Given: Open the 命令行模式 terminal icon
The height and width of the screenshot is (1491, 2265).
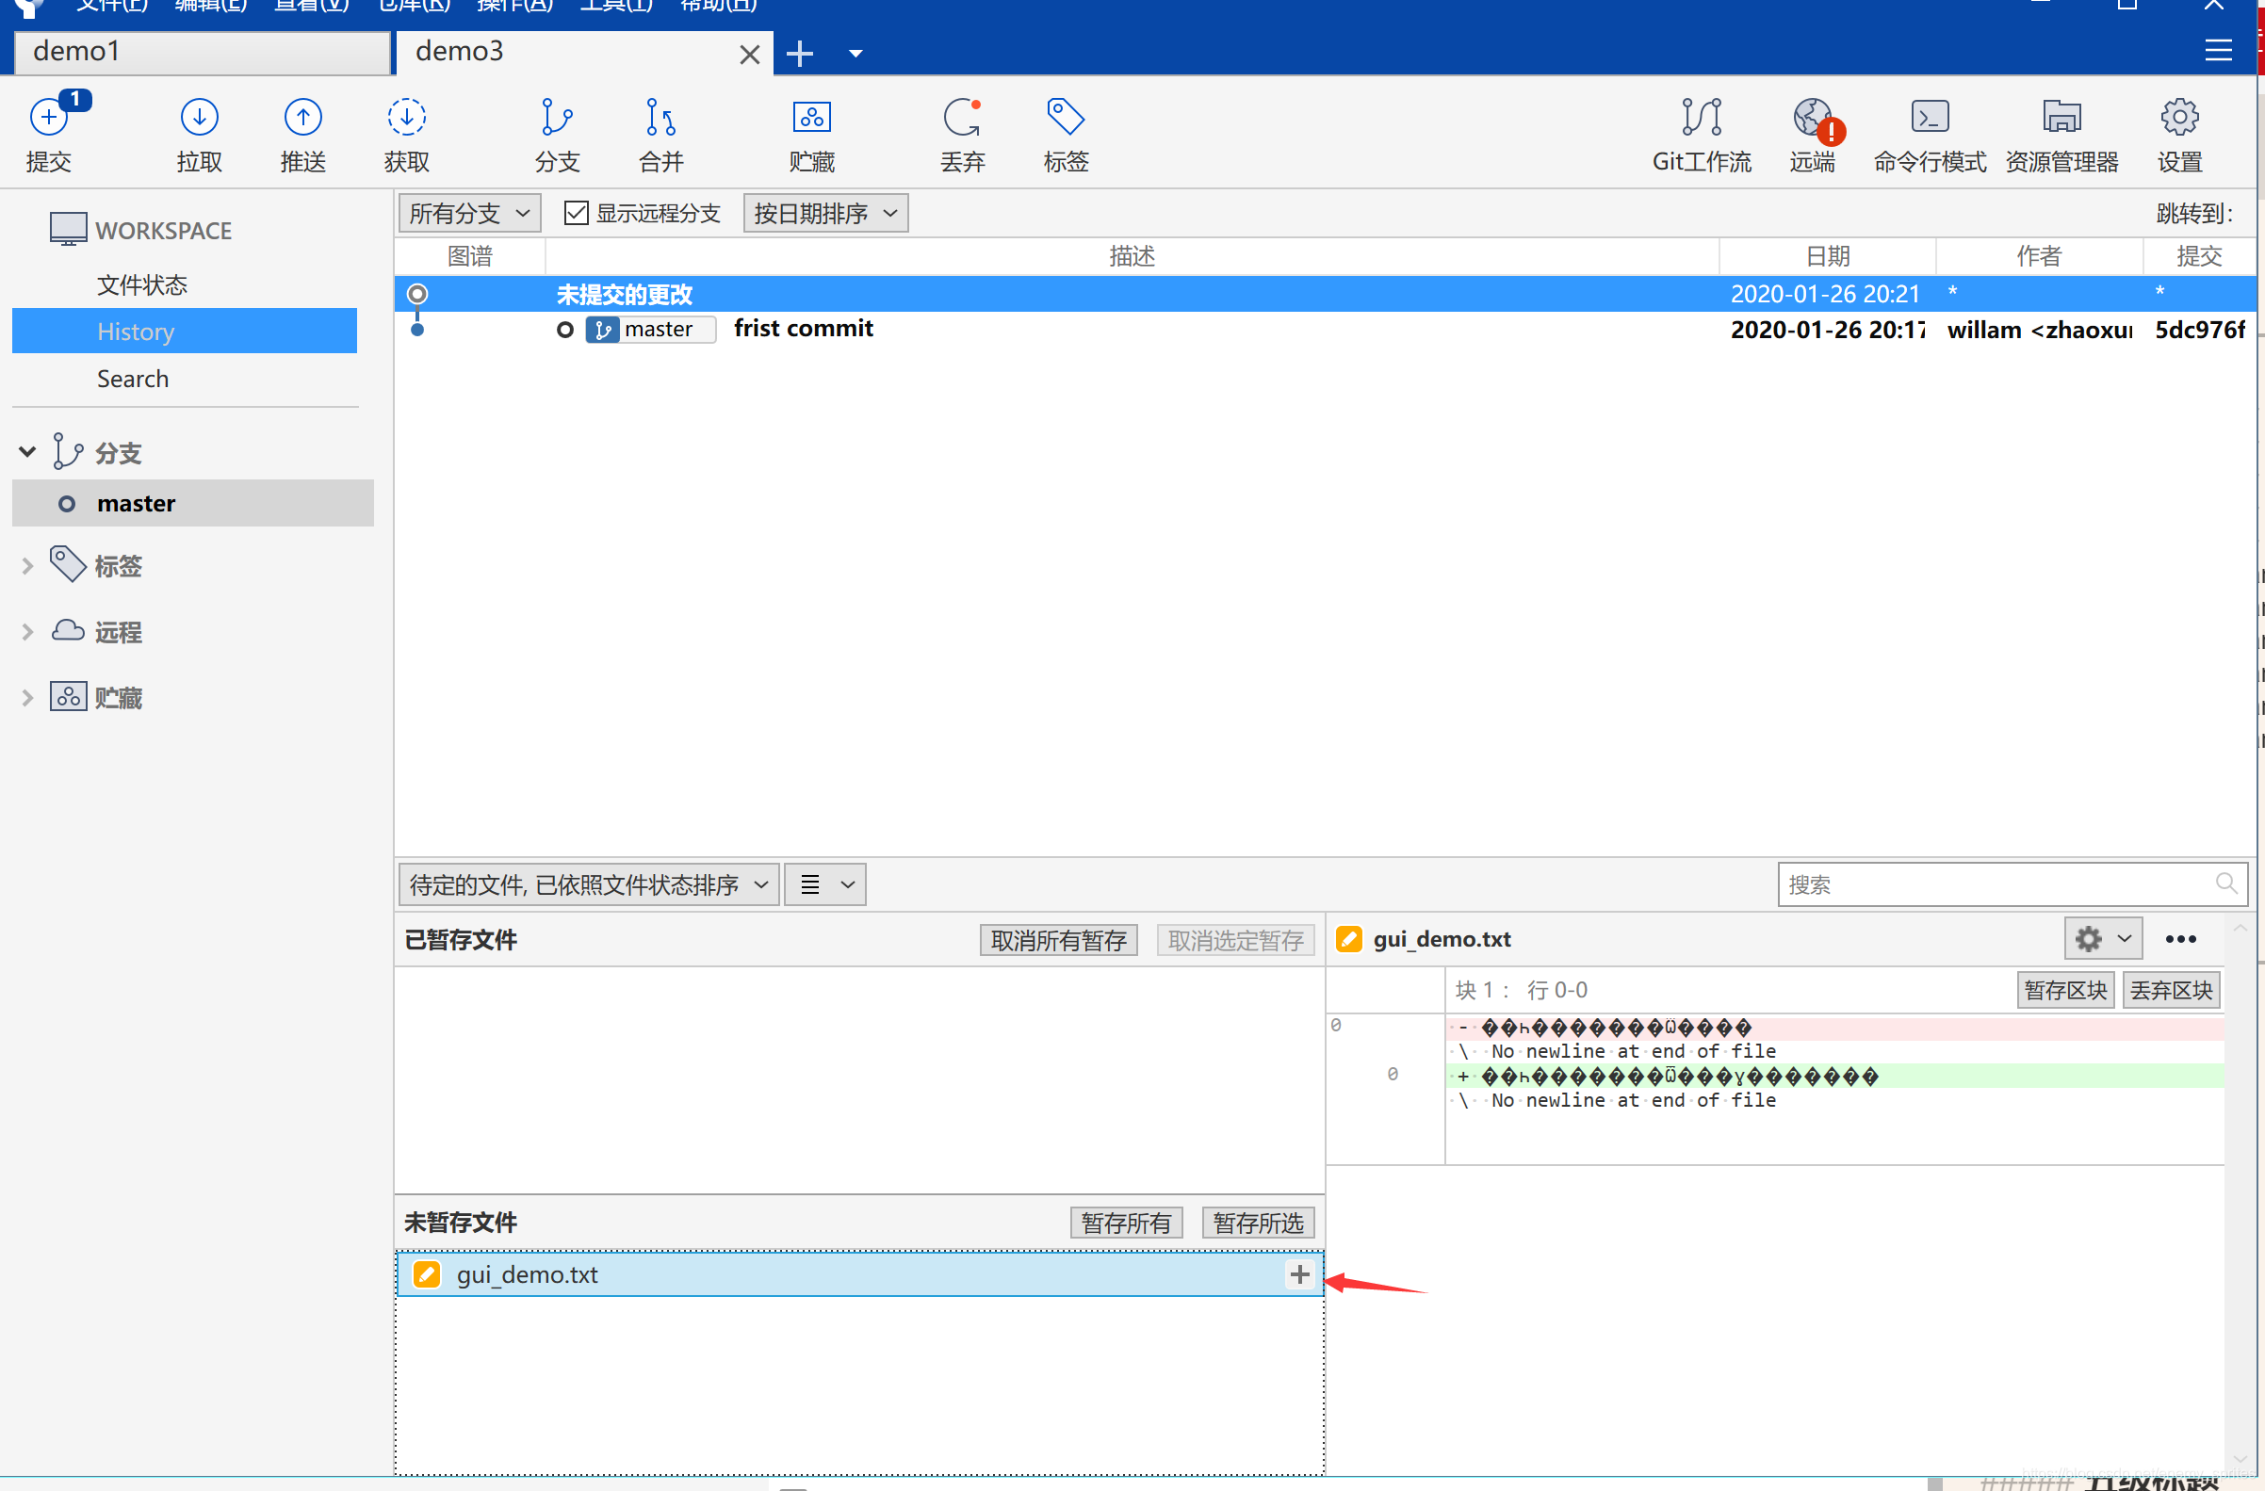Looking at the screenshot, I should pos(1929,119).
